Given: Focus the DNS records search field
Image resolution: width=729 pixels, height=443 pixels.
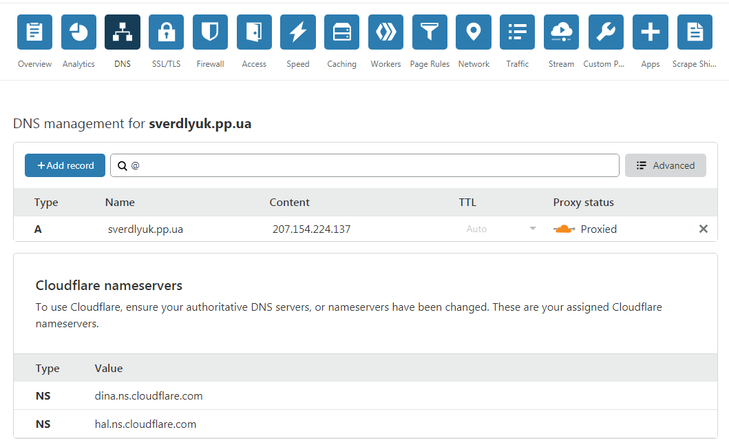Looking at the screenshot, I should click(x=365, y=165).
